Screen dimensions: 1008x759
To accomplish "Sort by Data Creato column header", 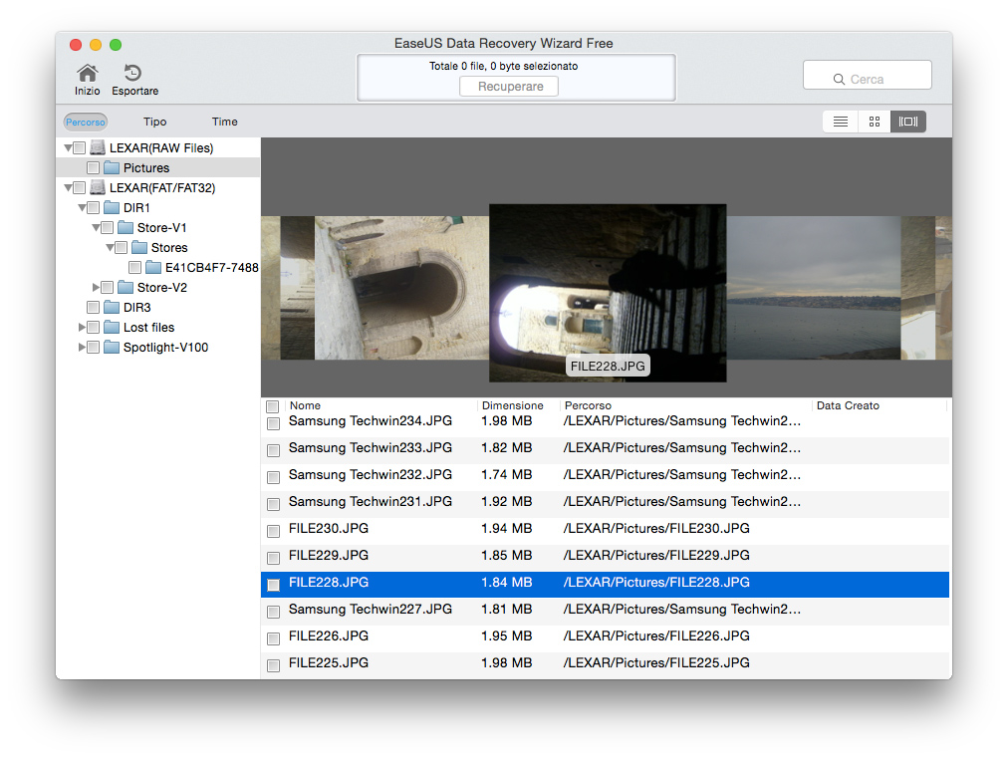I will click(848, 405).
